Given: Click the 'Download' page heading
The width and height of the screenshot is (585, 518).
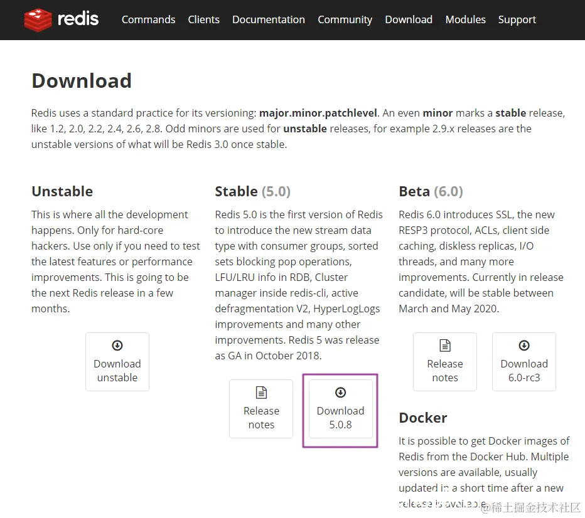Looking at the screenshot, I should (82, 81).
